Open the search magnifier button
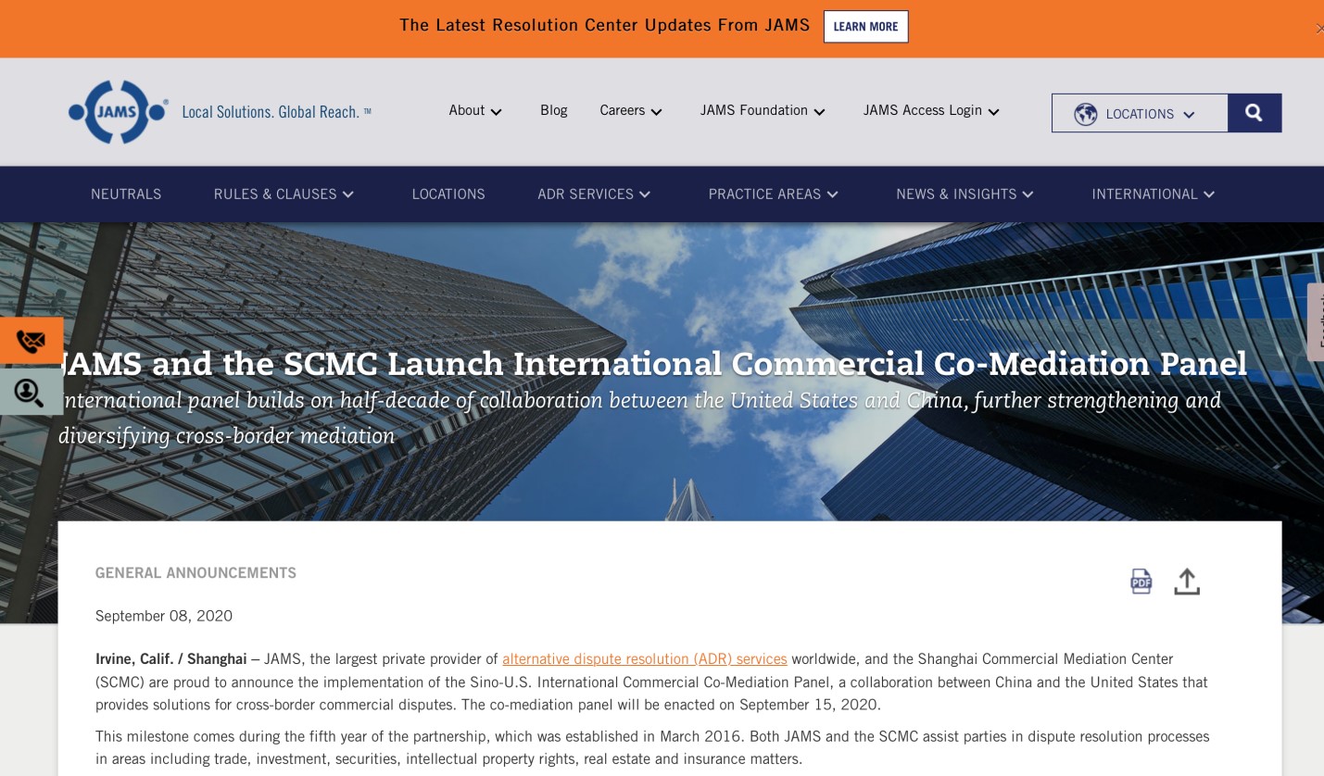This screenshot has width=1324, height=776. point(1255,113)
